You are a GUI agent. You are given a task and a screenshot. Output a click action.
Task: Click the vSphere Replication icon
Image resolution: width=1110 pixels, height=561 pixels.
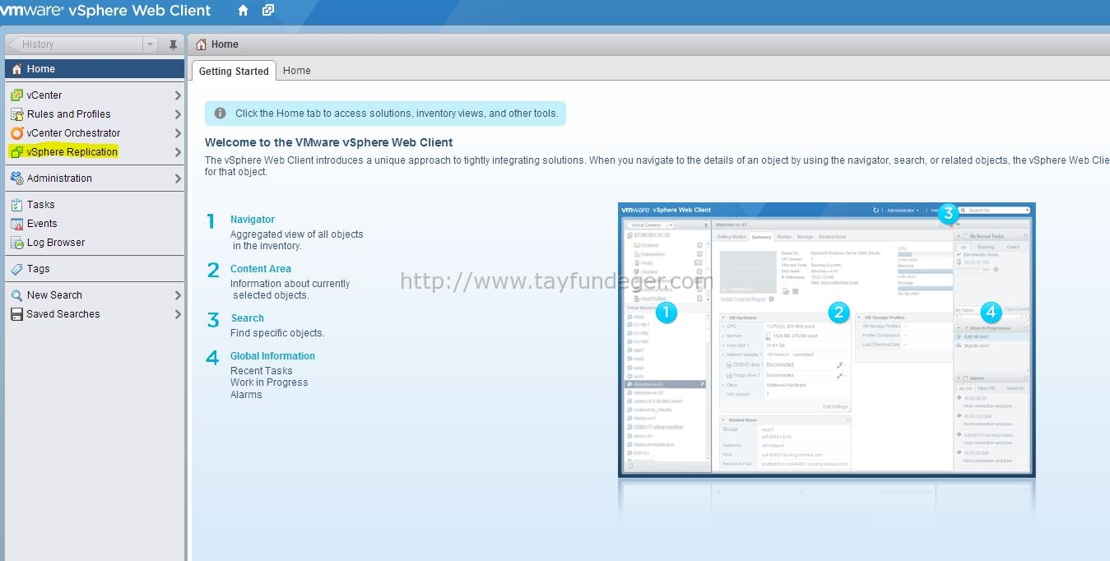point(16,152)
